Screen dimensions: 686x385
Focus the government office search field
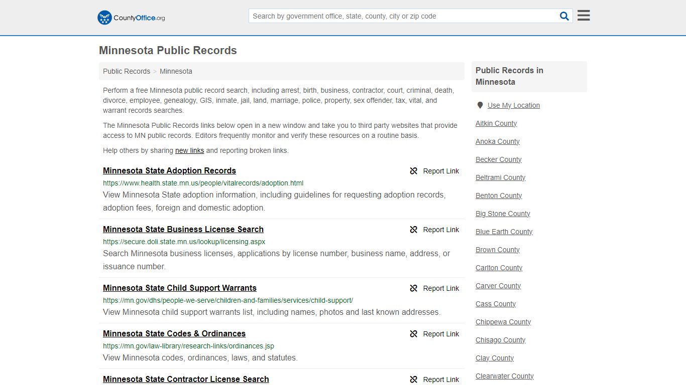403,16
